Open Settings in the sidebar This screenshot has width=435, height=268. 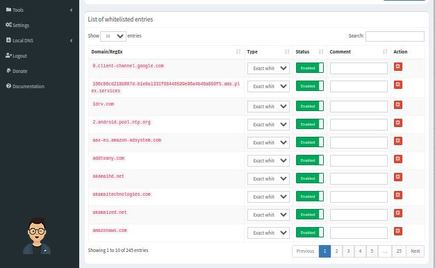pos(40,25)
